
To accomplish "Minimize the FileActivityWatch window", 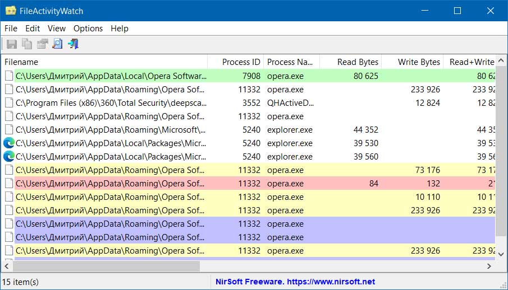I will (x=425, y=11).
